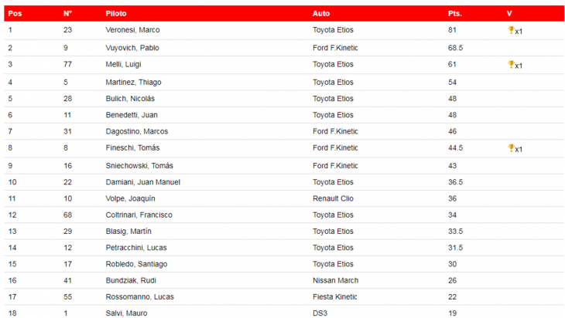Click driver Rossomanno, Lucas
Image resolution: width=565 pixels, height=318 pixels.
point(140,297)
